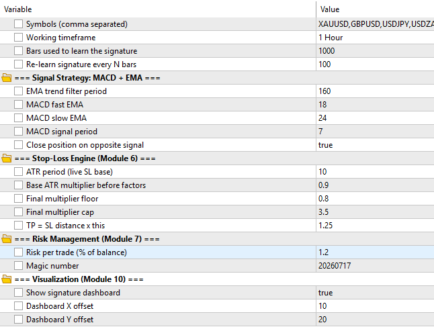Edit the Magic number value 20260717
The image size is (434, 329).
(x=375, y=266)
